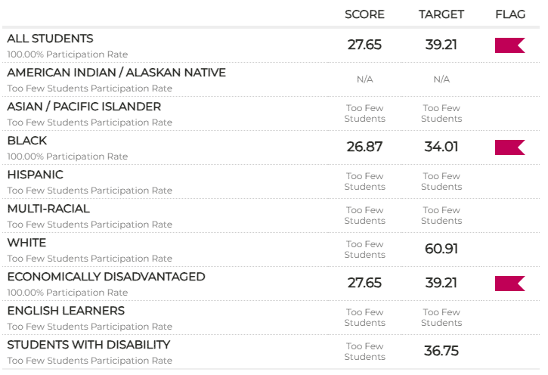The width and height of the screenshot is (548, 375).
Task: Click the ASIAN / PACIFIC ISLANDER label
Action: (84, 107)
